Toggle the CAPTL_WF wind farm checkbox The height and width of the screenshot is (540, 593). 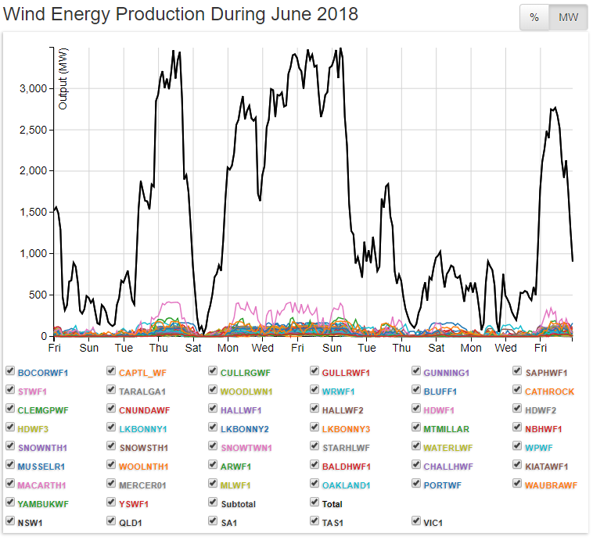point(112,371)
